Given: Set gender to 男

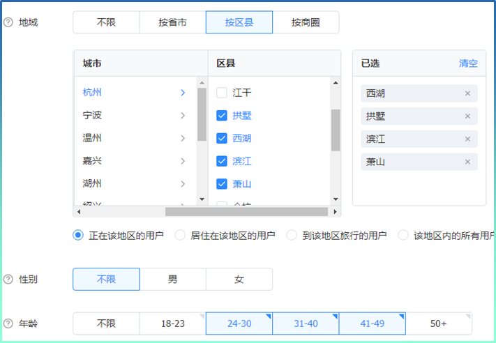Looking at the screenshot, I should click(173, 279).
